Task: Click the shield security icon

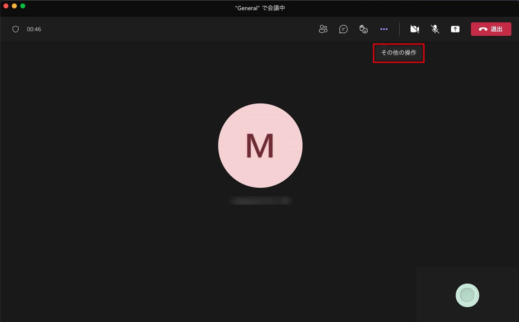Action: 16,29
